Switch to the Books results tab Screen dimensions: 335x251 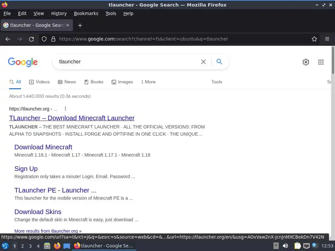94,82
